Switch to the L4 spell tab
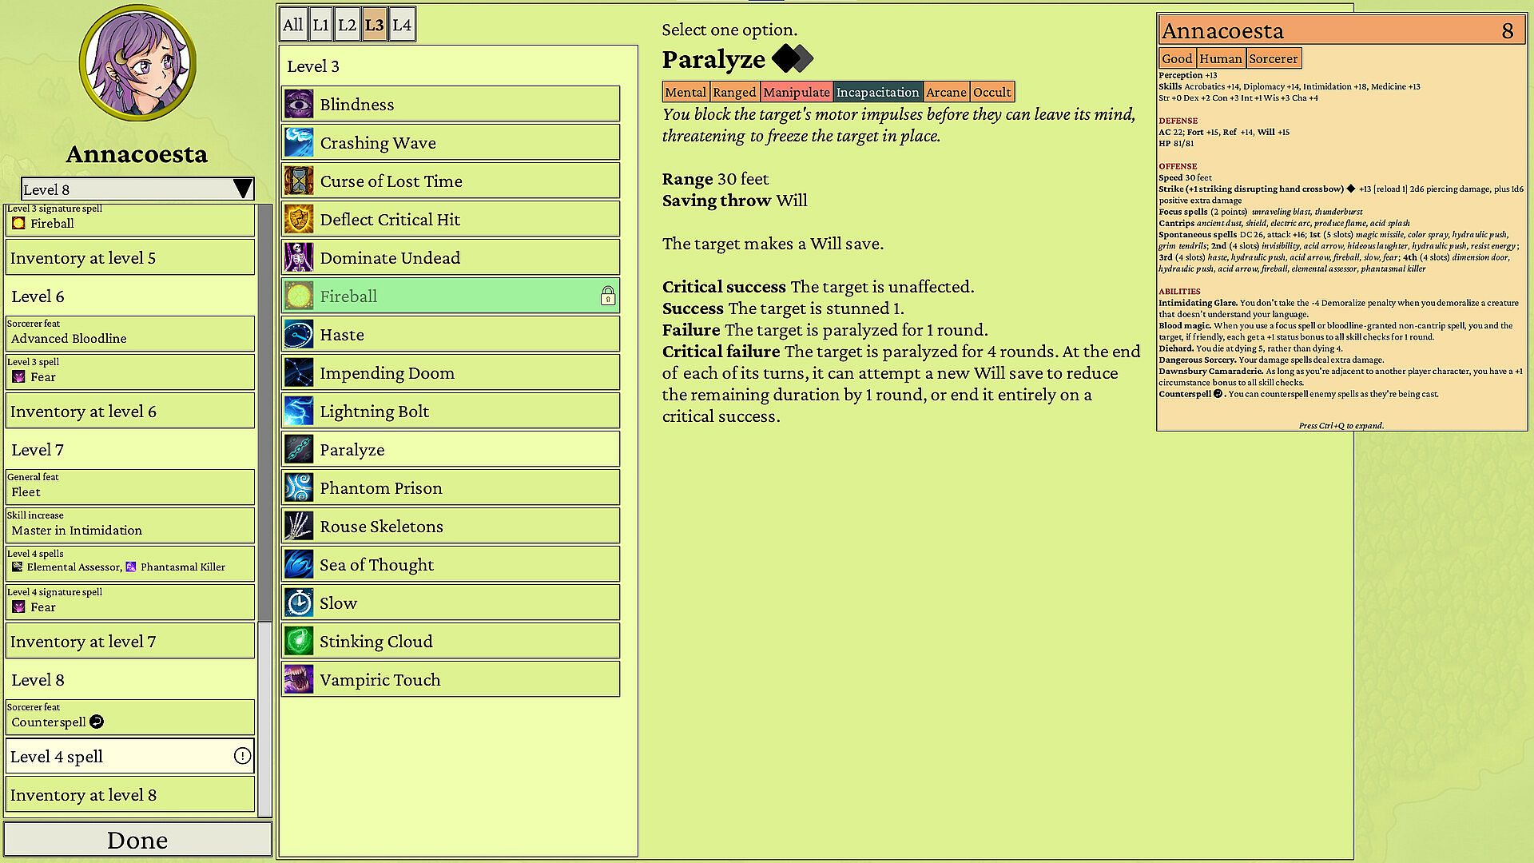Image resolution: width=1534 pixels, height=863 pixels. coord(402,25)
